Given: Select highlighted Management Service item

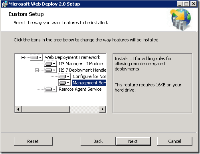Looking at the screenshot, I should (x=89, y=83).
